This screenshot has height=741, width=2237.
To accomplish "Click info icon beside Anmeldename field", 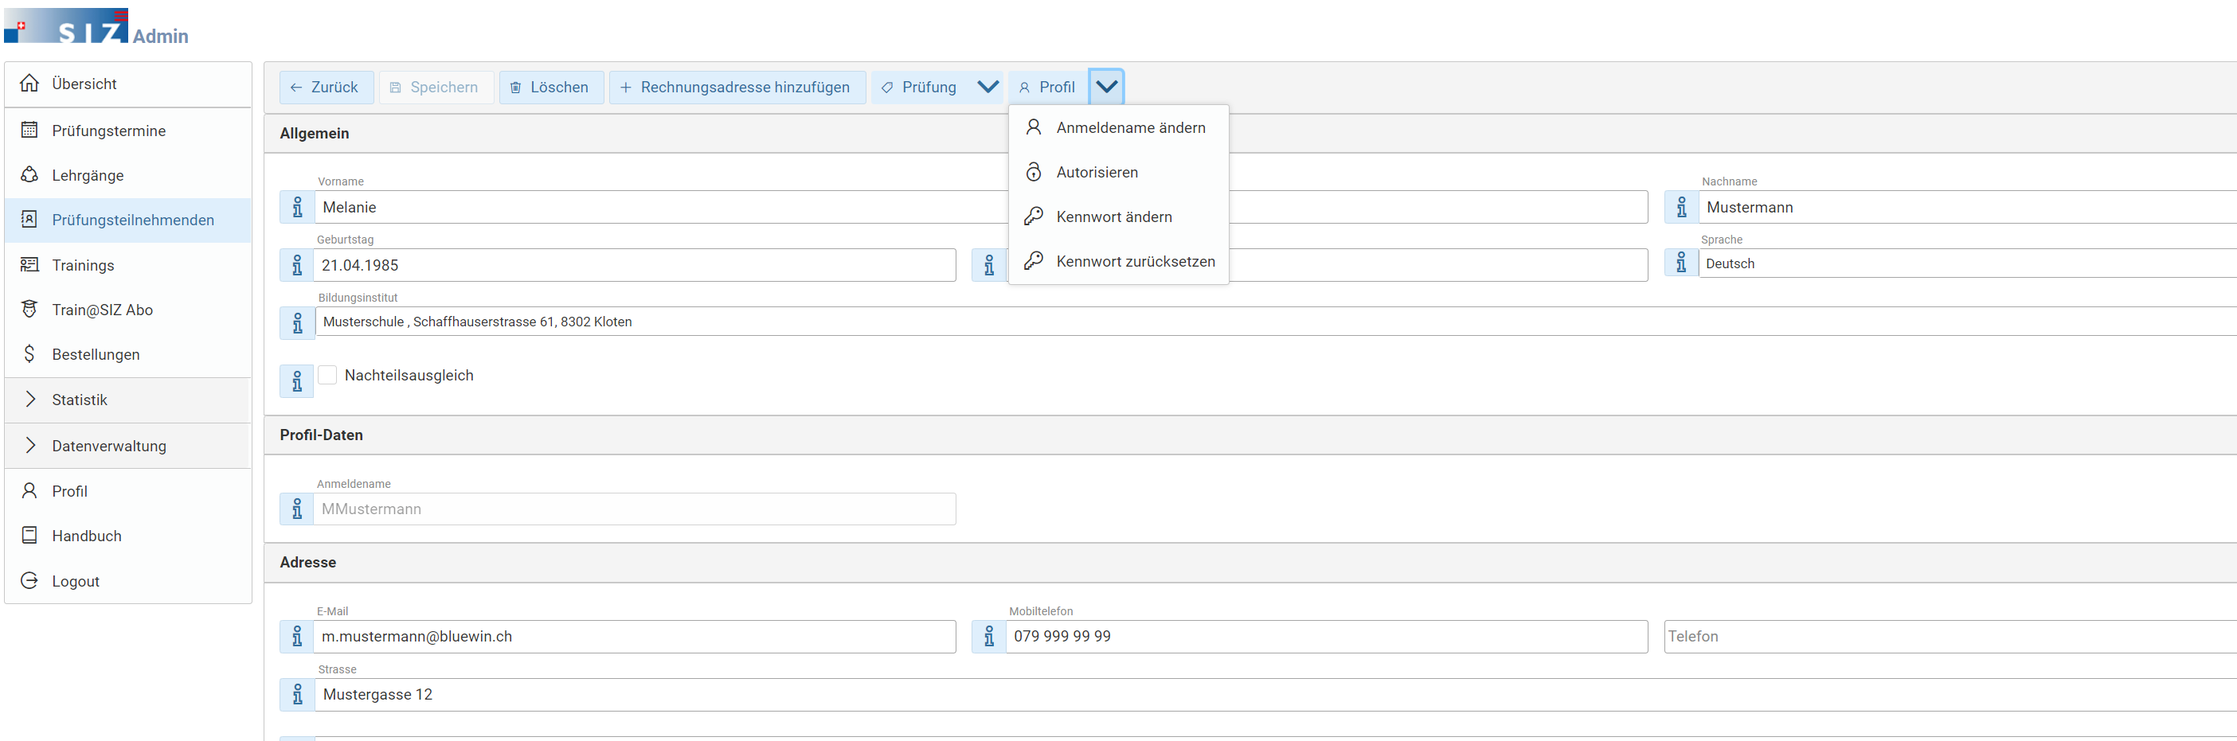I will click(x=297, y=509).
